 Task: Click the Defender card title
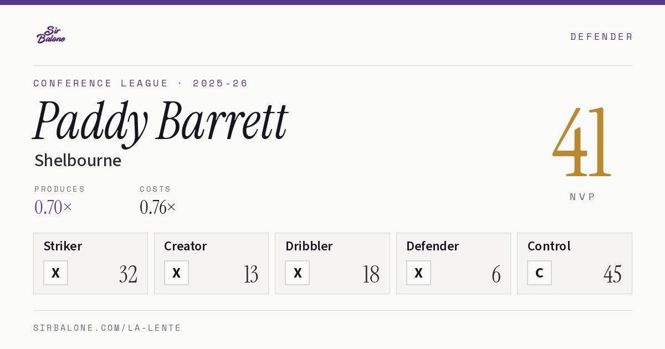click(433, 246)
